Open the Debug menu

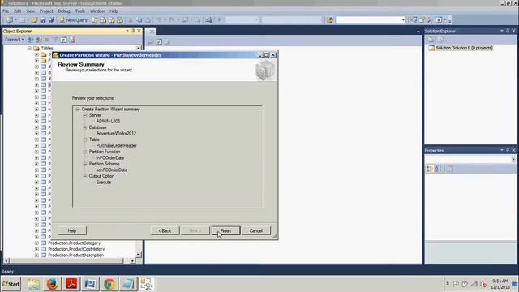[64, 11]
